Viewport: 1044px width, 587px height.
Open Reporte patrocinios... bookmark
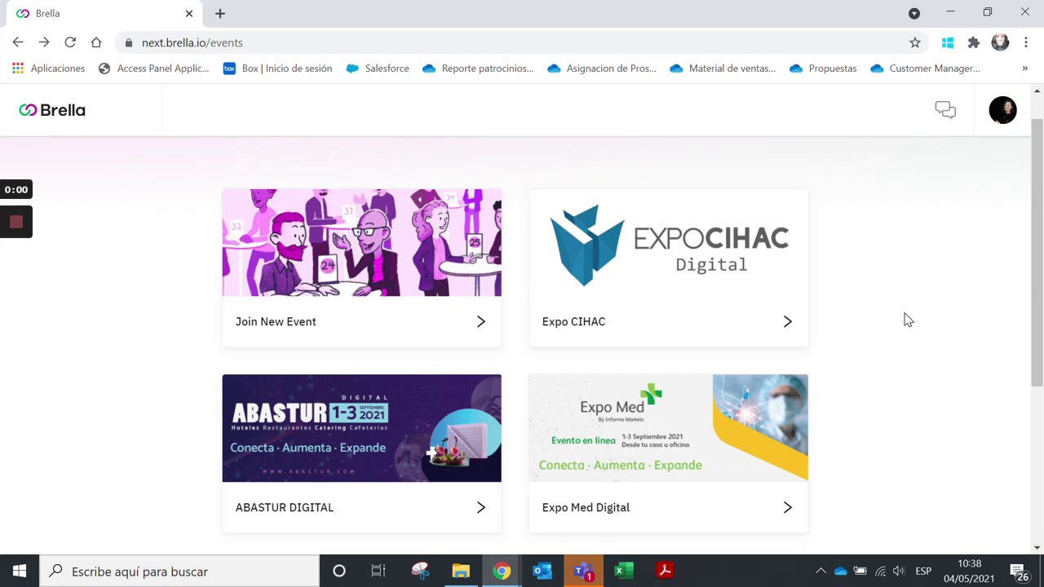click(x=478, y=68)
